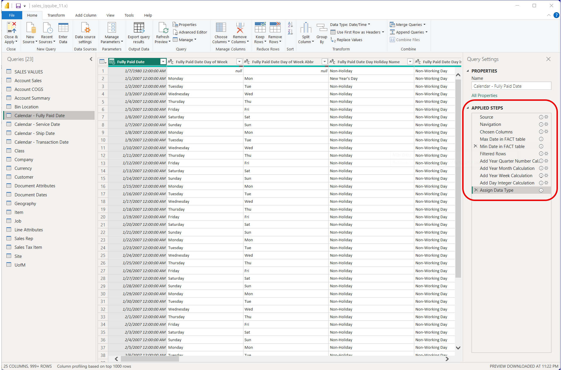
Task: Open Data source settings
Action: click(x=85, y=33)
